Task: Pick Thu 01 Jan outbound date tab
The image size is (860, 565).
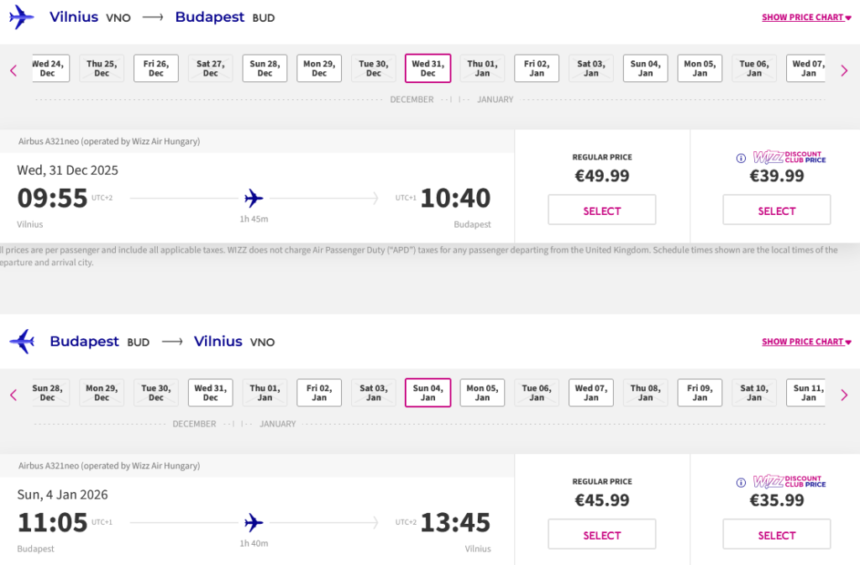Action: coord(482,68)
